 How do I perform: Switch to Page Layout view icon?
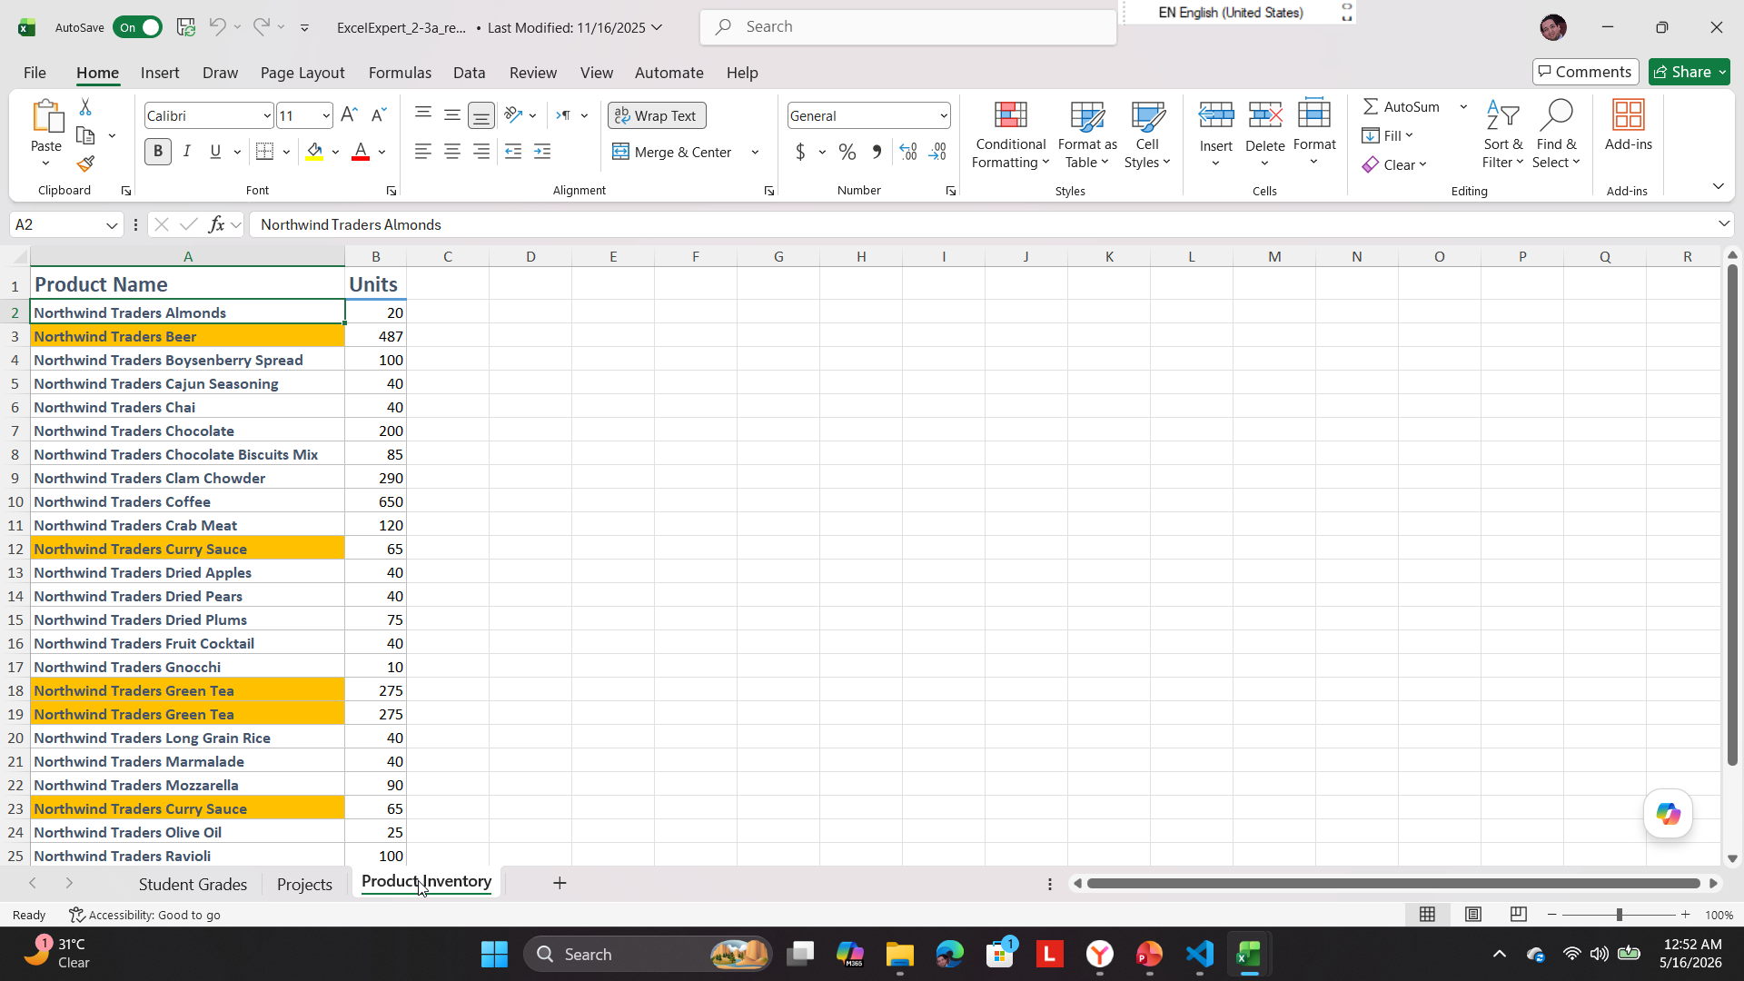1473,915
